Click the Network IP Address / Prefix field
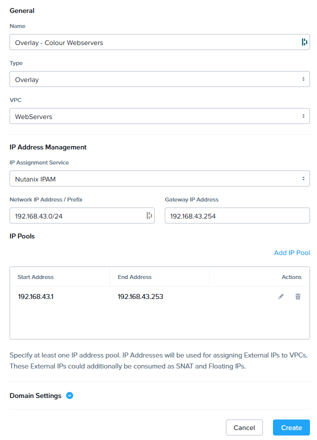The width and height of the screenshot is (317, 440). [82, 215]
